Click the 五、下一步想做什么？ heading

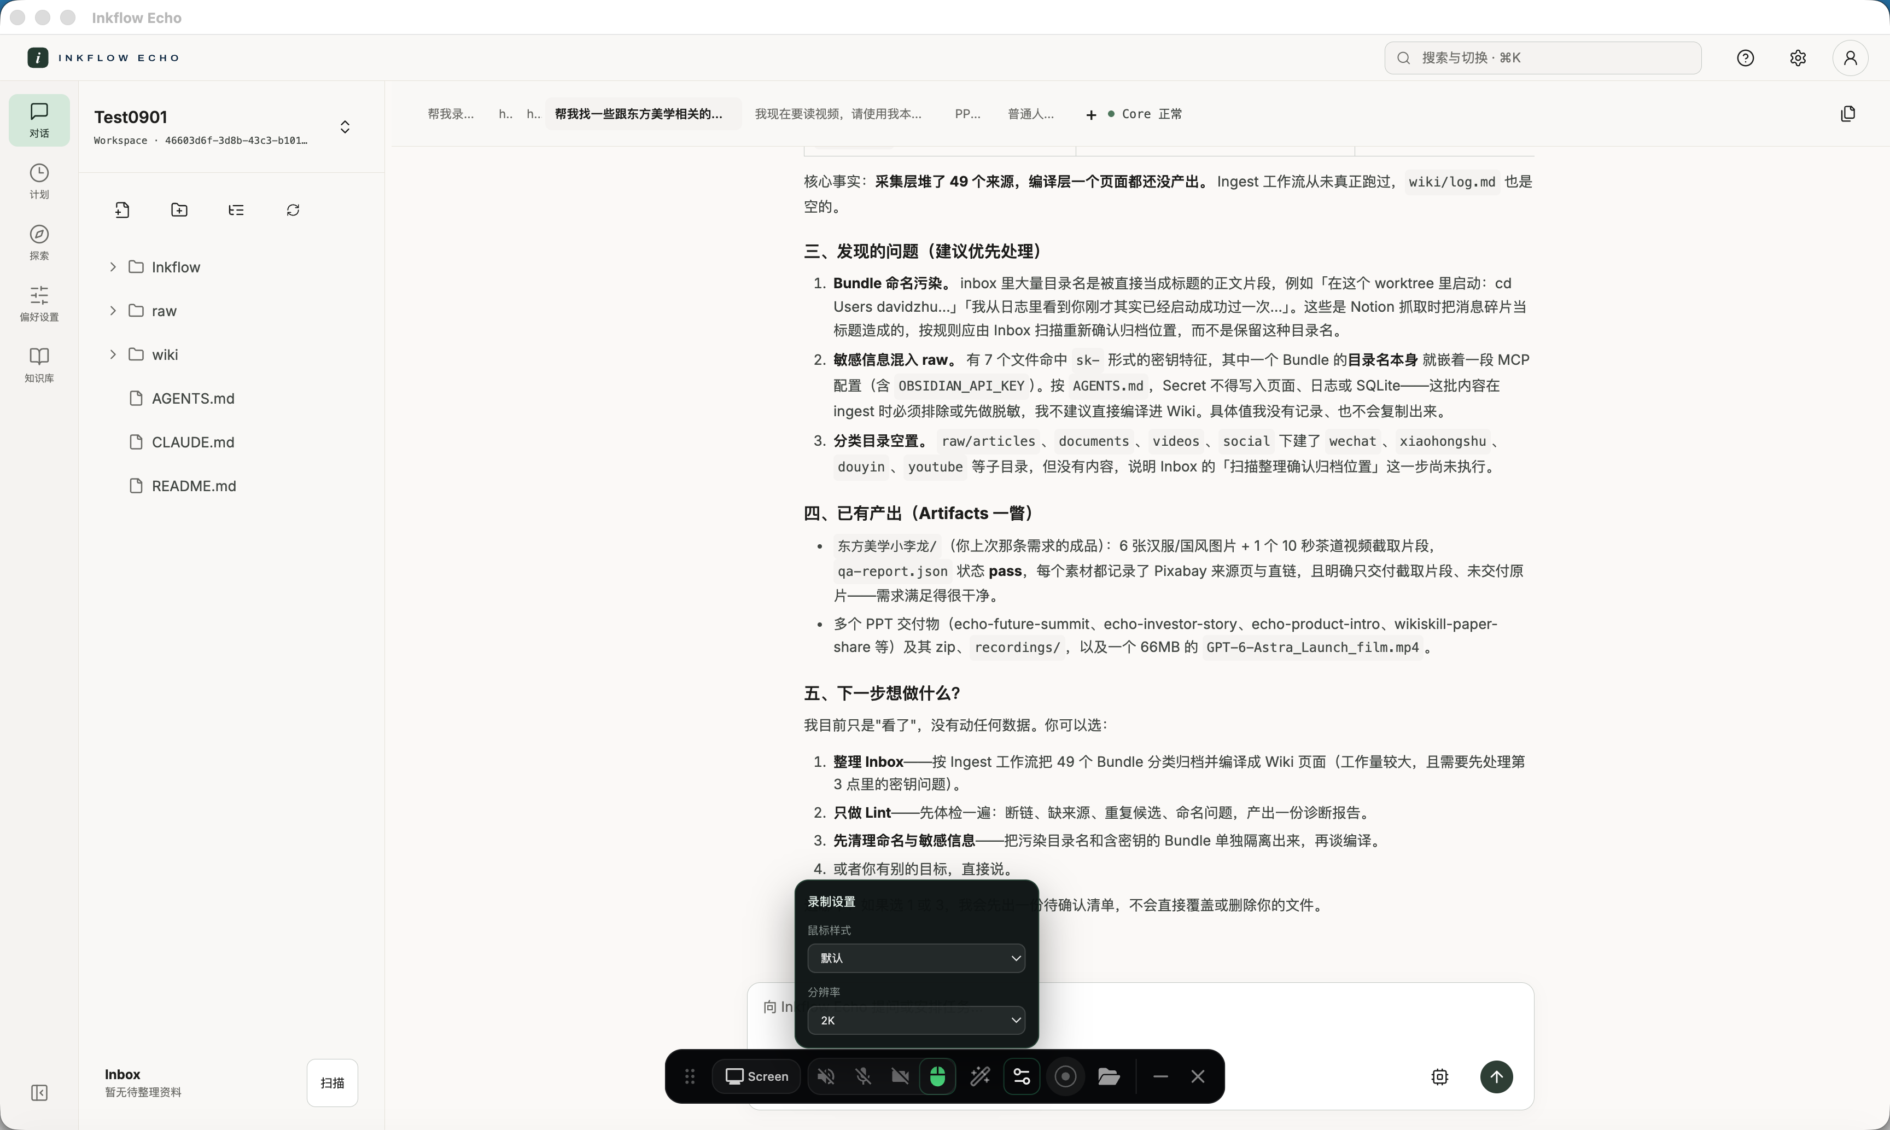(x=882, y=694)
